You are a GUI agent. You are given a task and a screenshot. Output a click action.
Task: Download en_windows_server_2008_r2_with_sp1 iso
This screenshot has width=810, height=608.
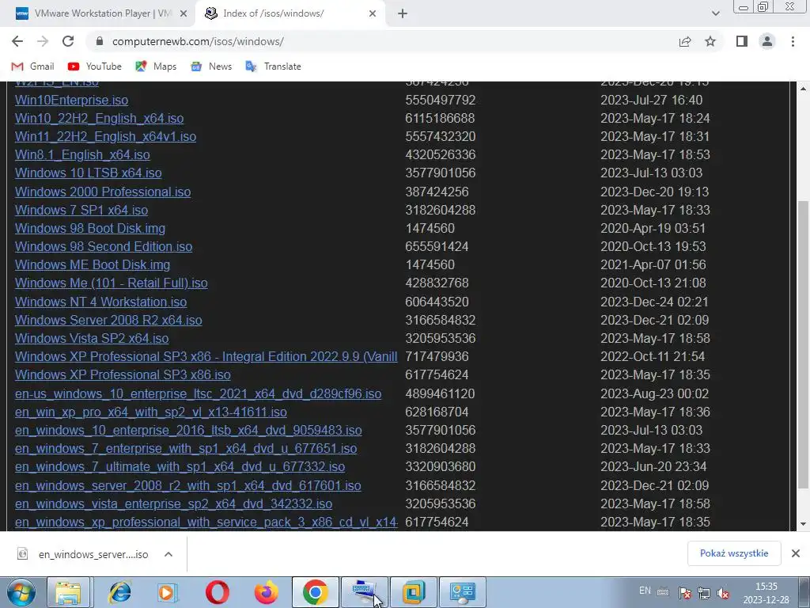click(188, 485)
